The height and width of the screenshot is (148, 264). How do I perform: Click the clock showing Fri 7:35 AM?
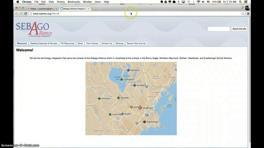click(230, 2)
